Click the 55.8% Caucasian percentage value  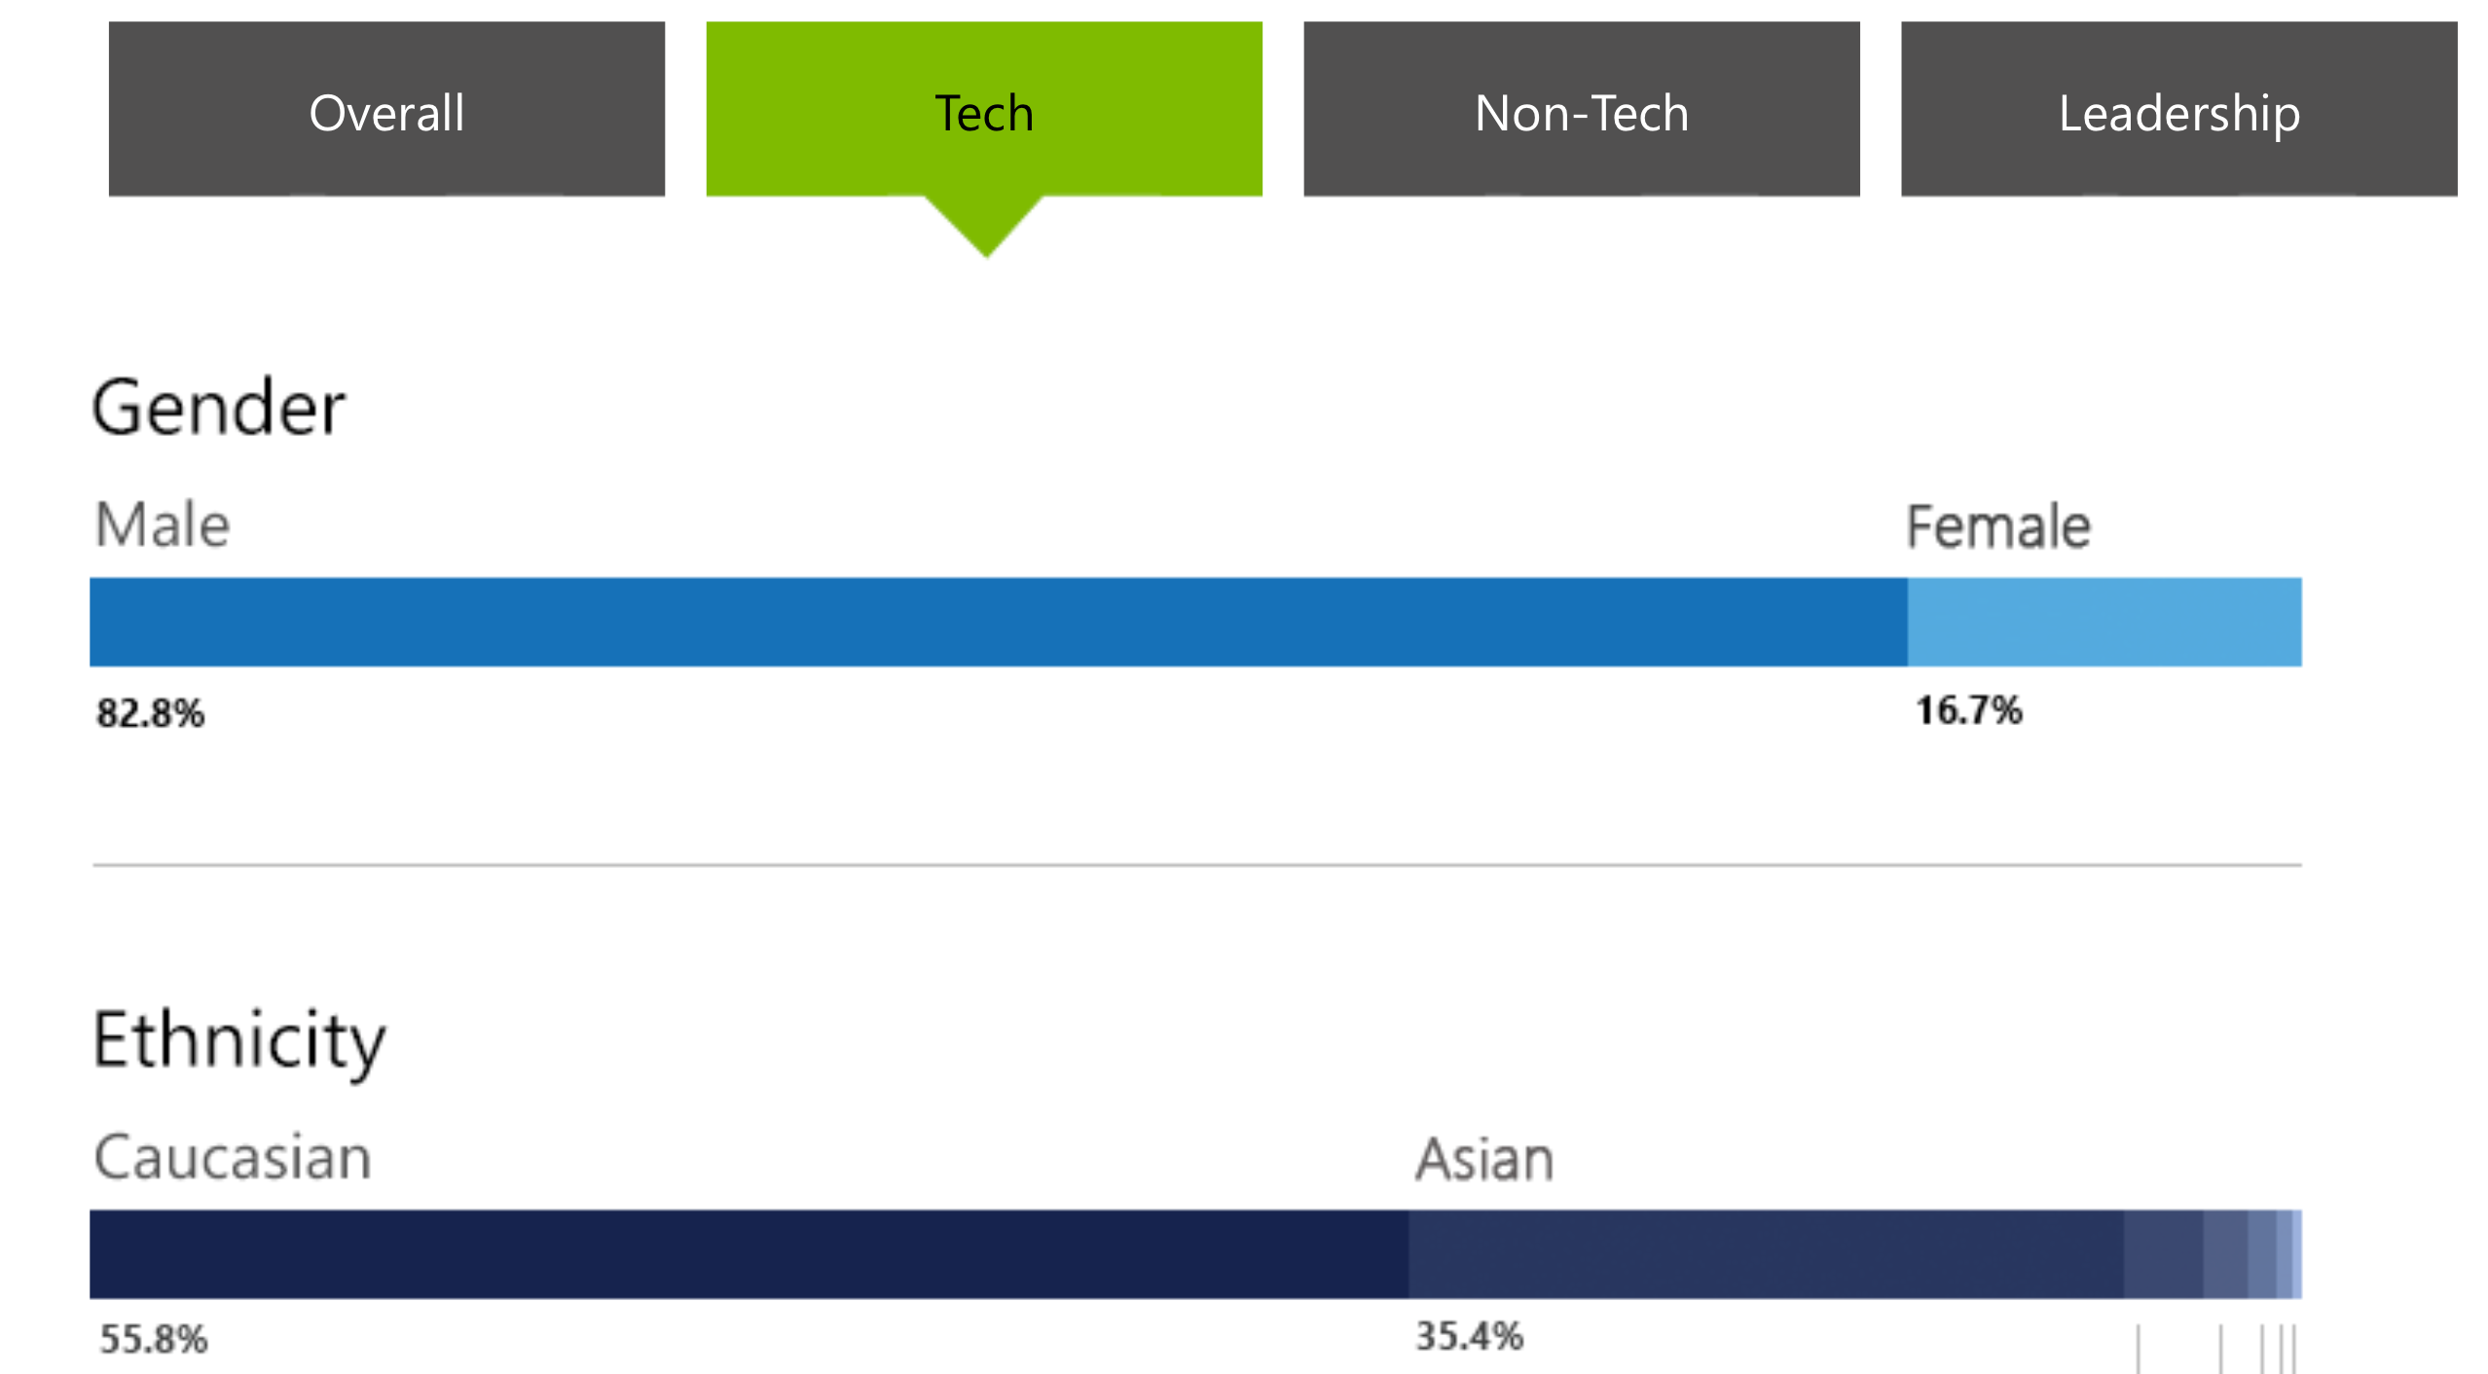[154, 1339]
